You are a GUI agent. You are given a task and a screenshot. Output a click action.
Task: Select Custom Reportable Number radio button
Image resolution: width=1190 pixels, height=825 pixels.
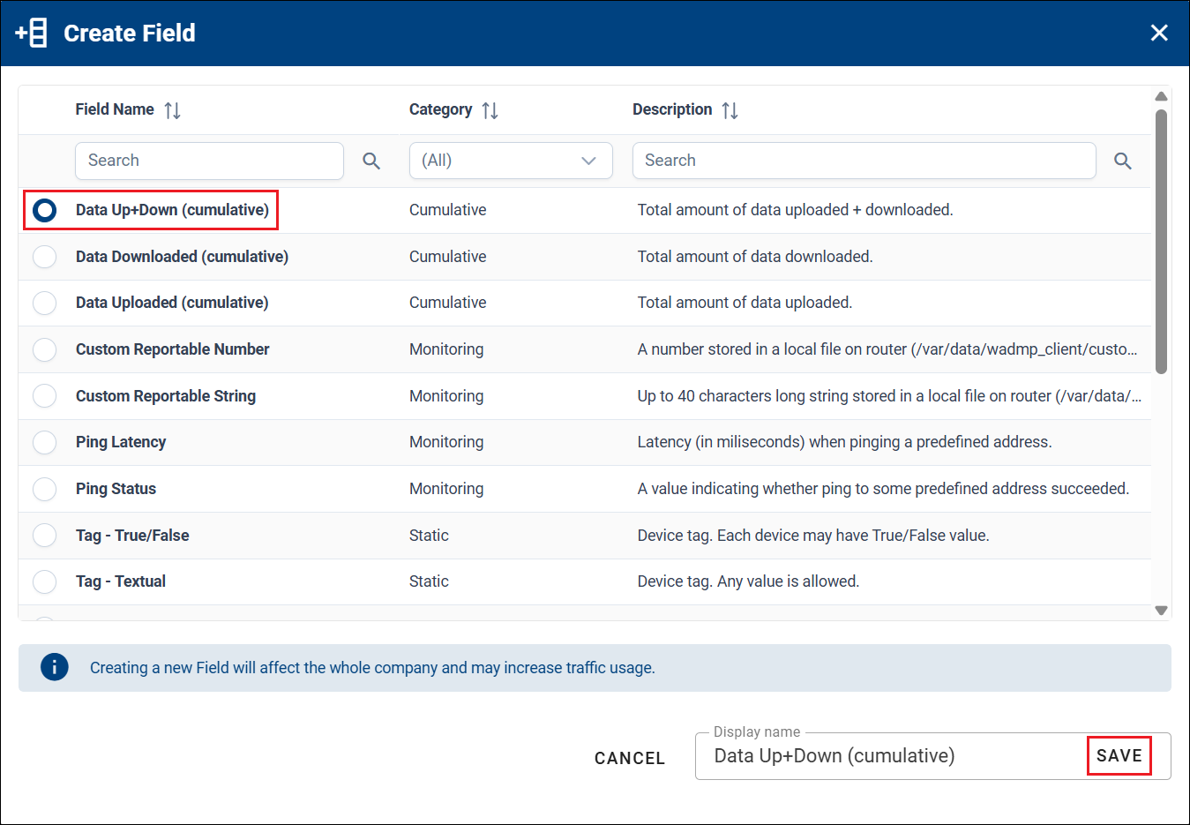click(44, 349)
